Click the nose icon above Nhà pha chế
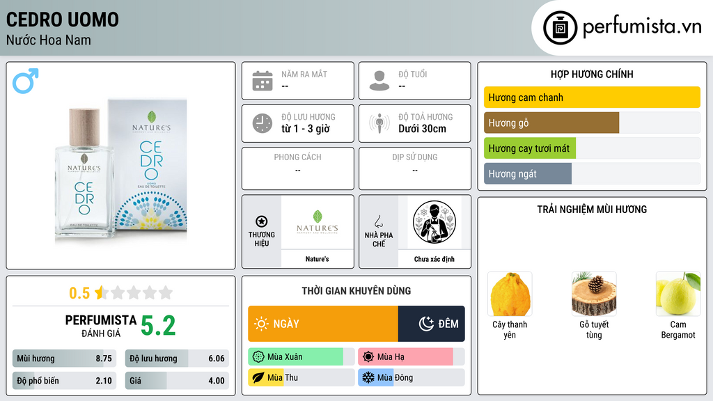 tap(378, 221)
